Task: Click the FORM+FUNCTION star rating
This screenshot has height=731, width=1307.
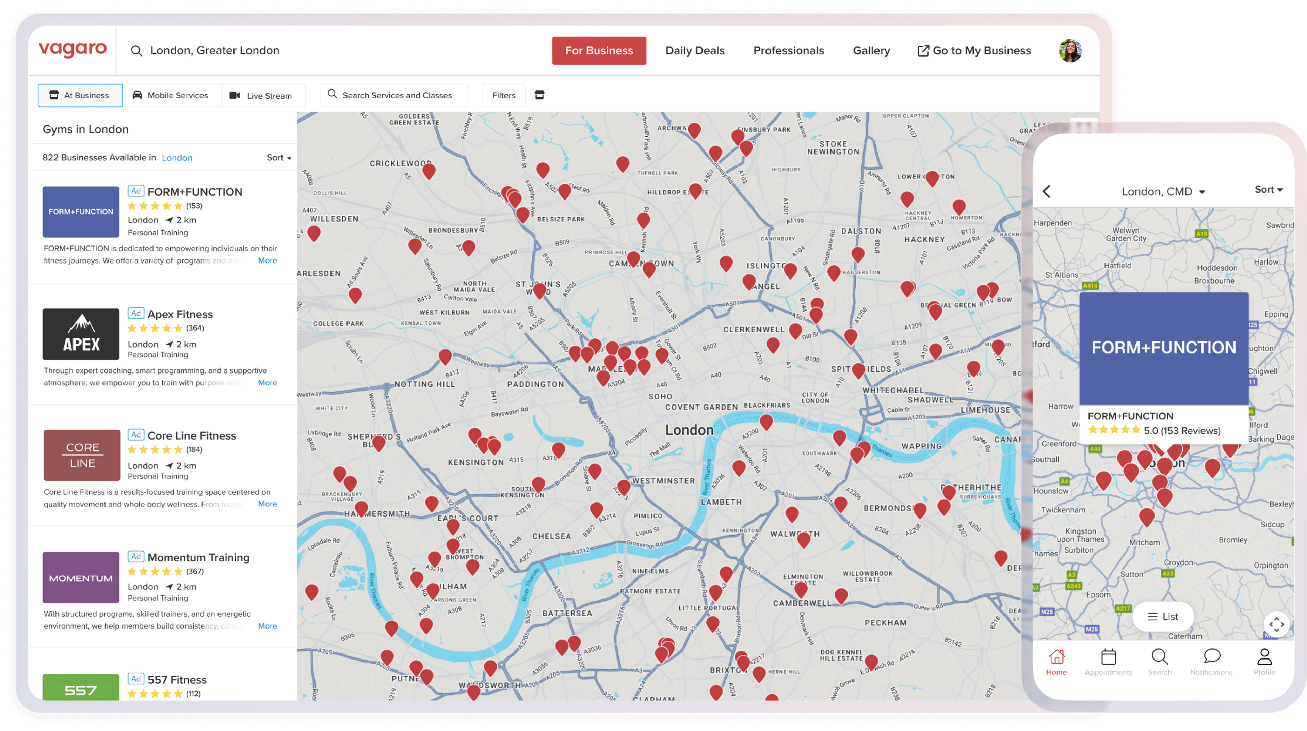Action: (155, 206)
